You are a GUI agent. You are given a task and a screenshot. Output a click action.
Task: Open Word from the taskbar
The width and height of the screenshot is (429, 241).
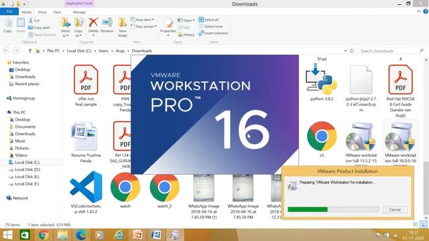click(156, 235)
